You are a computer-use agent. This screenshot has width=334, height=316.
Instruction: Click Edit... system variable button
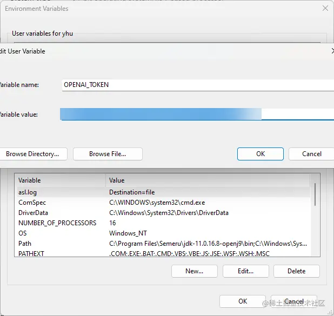(x=245, y=271)
